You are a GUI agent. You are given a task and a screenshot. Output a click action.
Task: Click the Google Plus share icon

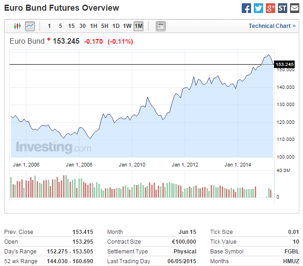pos(271,8)
